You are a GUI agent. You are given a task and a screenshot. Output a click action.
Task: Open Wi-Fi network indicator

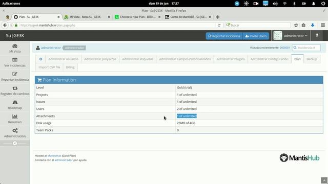pos(285,4)
